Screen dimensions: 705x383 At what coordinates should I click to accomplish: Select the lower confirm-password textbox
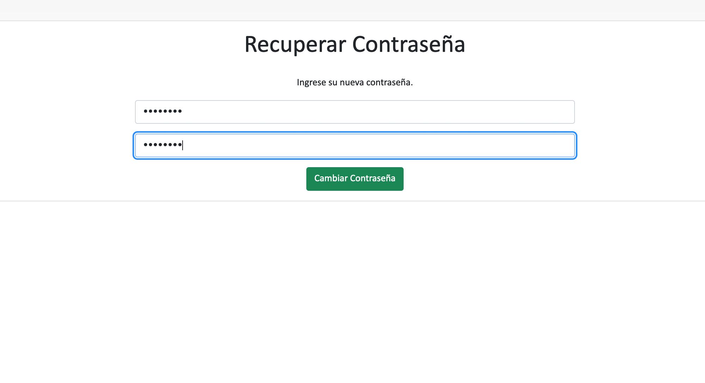tap(355, 145)
